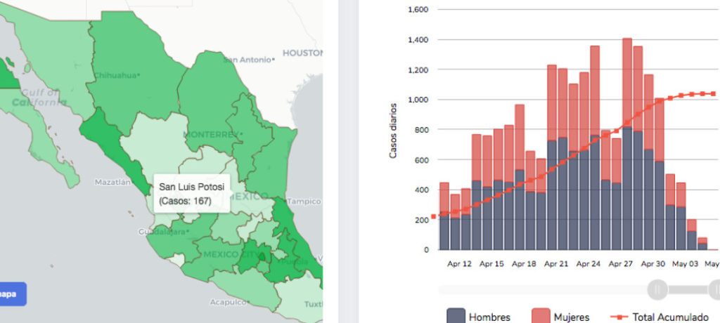Viewport: 720px width, 323px height.
Task: Click the Monterrey label on the map
Action: 212,133
